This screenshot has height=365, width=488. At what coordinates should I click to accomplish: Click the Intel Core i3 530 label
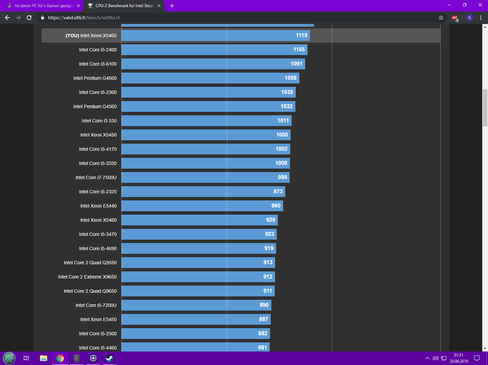[99, 121]
